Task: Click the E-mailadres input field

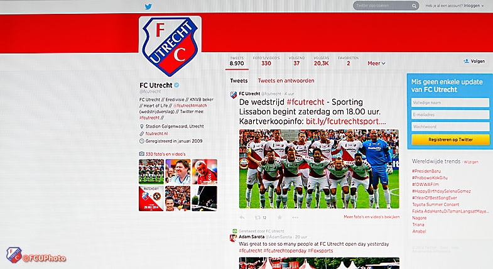Action: point(450,114)
